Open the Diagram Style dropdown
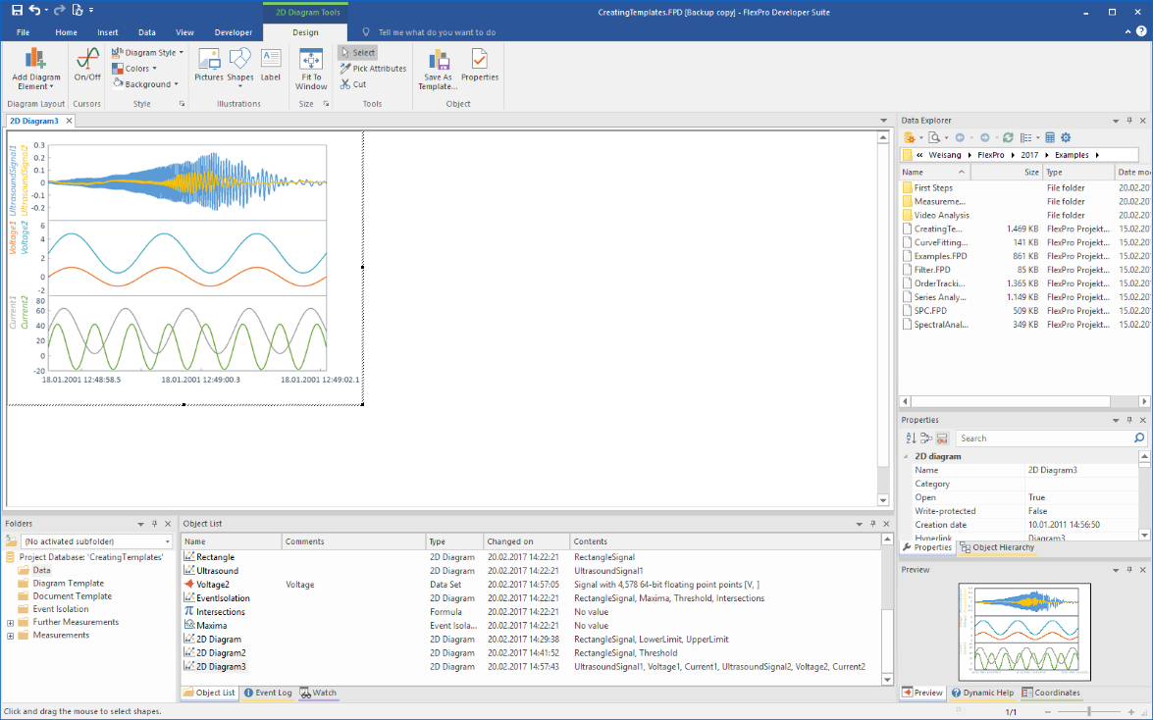Screen dimensions: 1153x720 [x=149, y=53]
